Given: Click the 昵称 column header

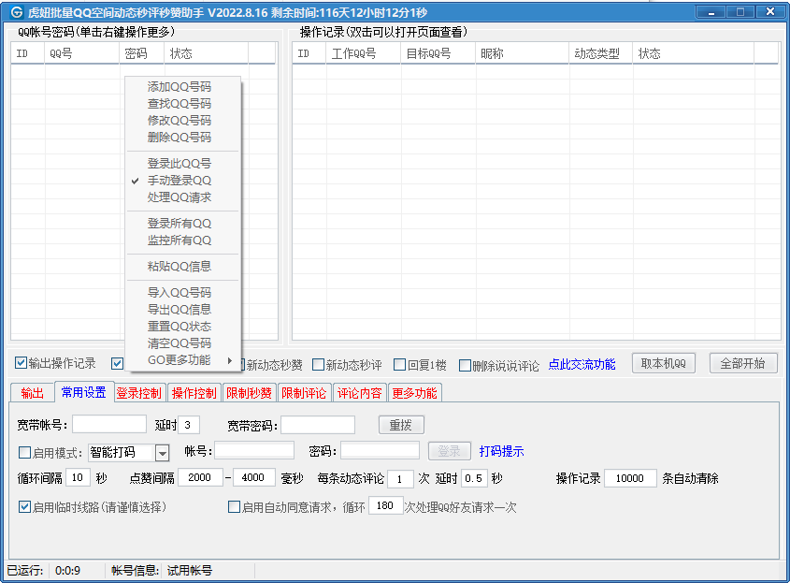Looking at the screenshot, I should click(523, 53).
